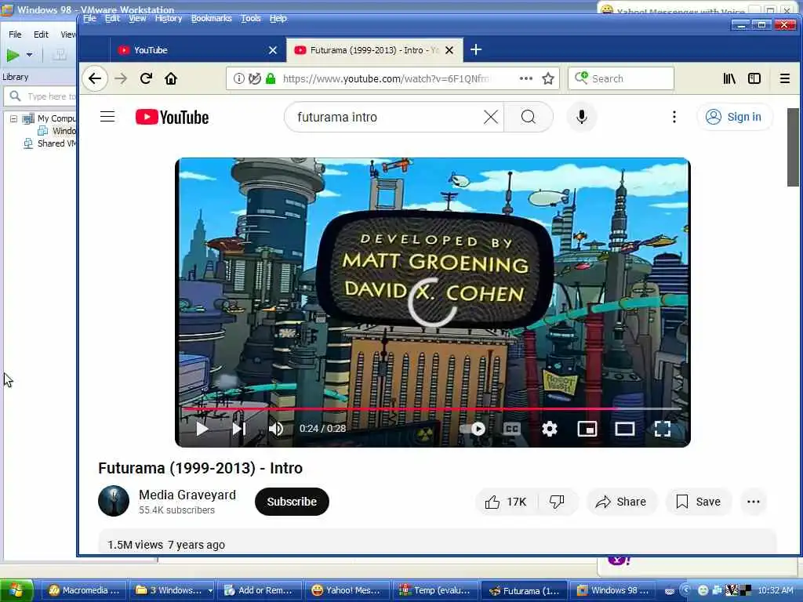Switch to Macromedia taskbar item

(84, 590)
